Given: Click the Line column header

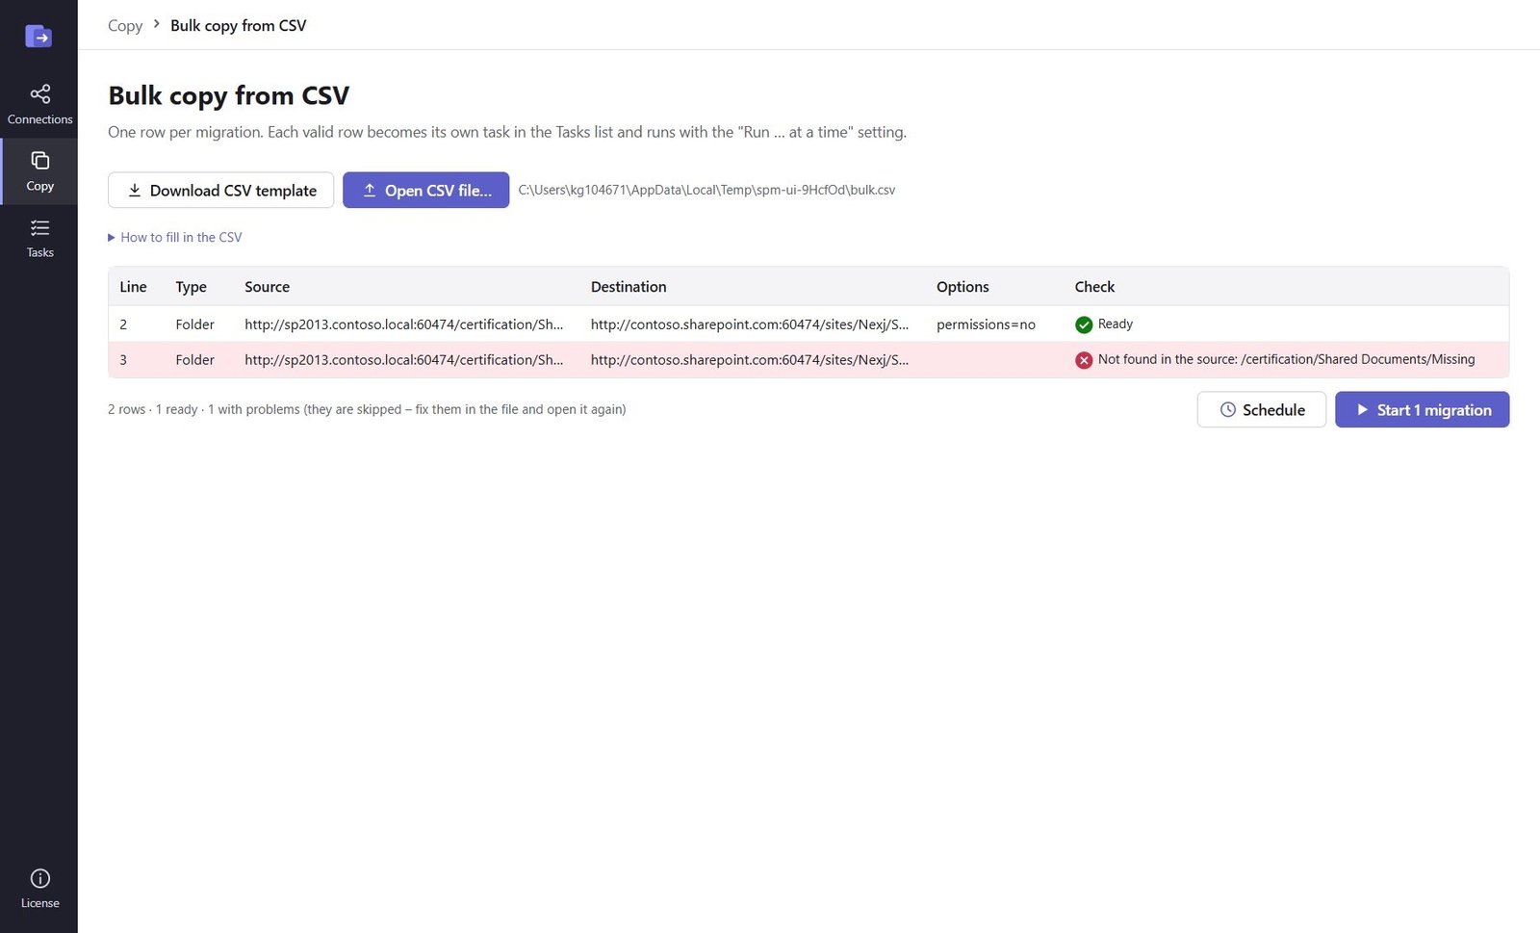Looking at the screenshot, I should tap(133, 287).
